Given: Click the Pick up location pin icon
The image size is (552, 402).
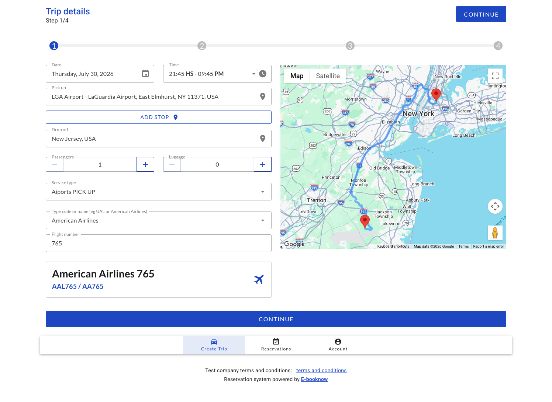Looking at the screenshot, I should [x=263, y=97].
